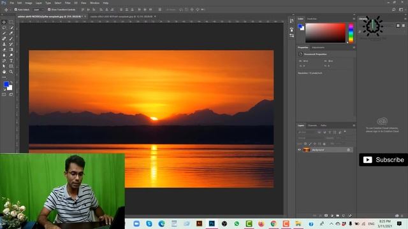Open the layer filter Kind dropdown

tap(307, 132)
